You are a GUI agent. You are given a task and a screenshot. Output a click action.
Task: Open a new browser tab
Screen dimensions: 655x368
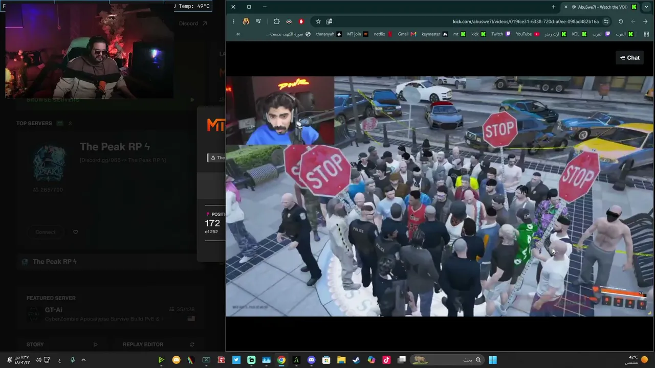[554, 7]
